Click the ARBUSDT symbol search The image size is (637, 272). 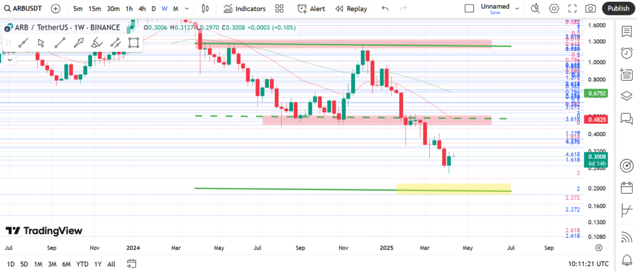(24, 9)
